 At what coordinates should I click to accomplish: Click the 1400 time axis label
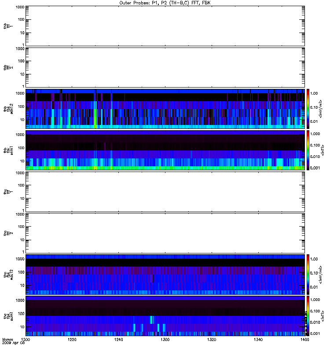tap(304, 339)
